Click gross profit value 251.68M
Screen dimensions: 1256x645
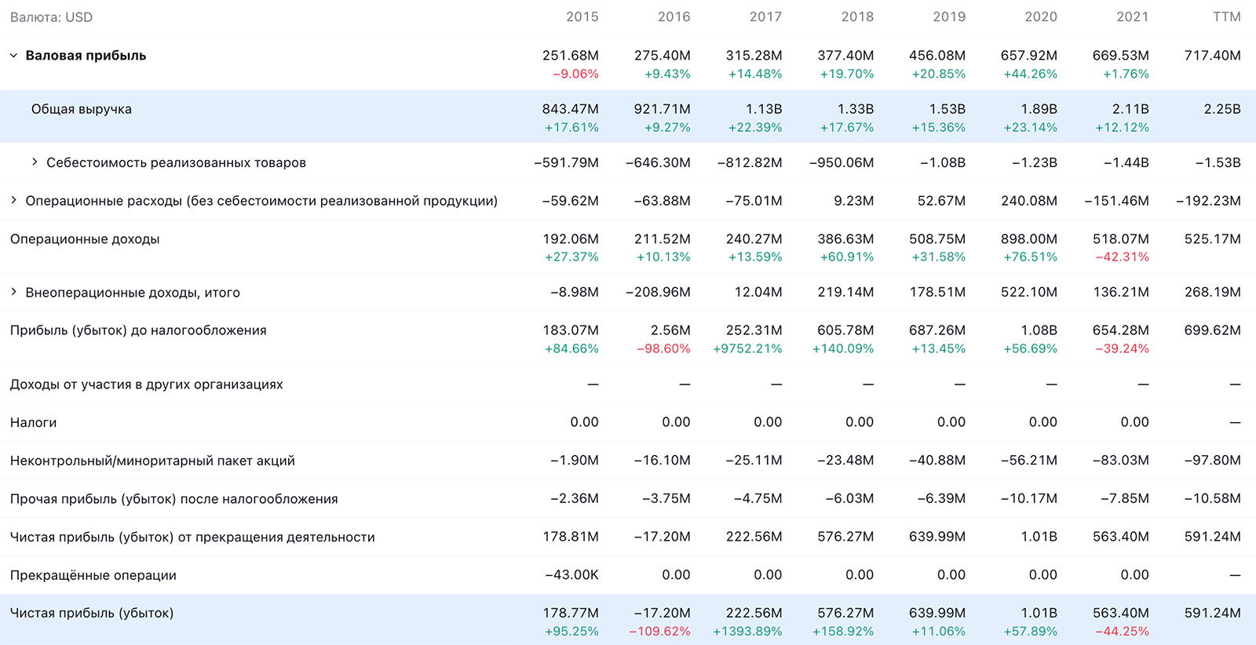pos(571,56)
